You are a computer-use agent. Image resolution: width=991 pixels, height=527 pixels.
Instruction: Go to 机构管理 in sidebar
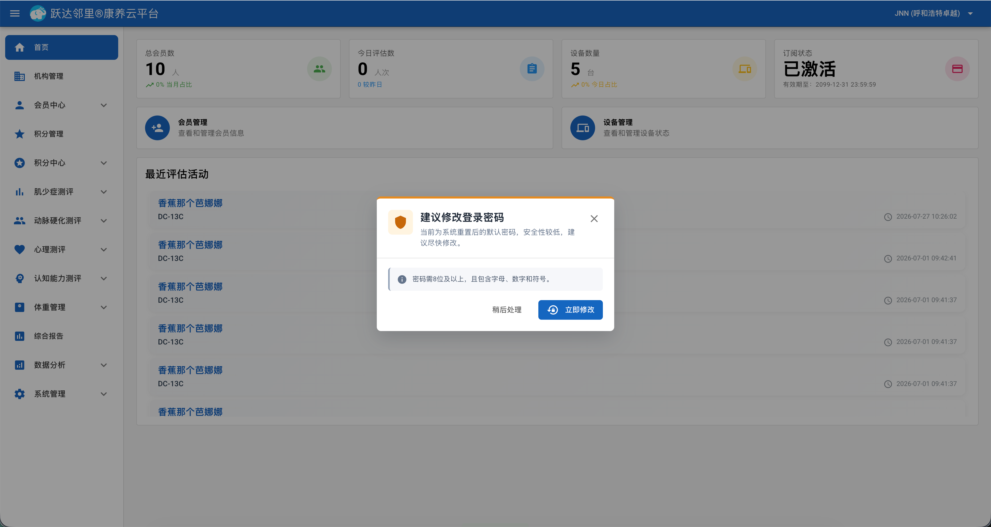[62, 76]
